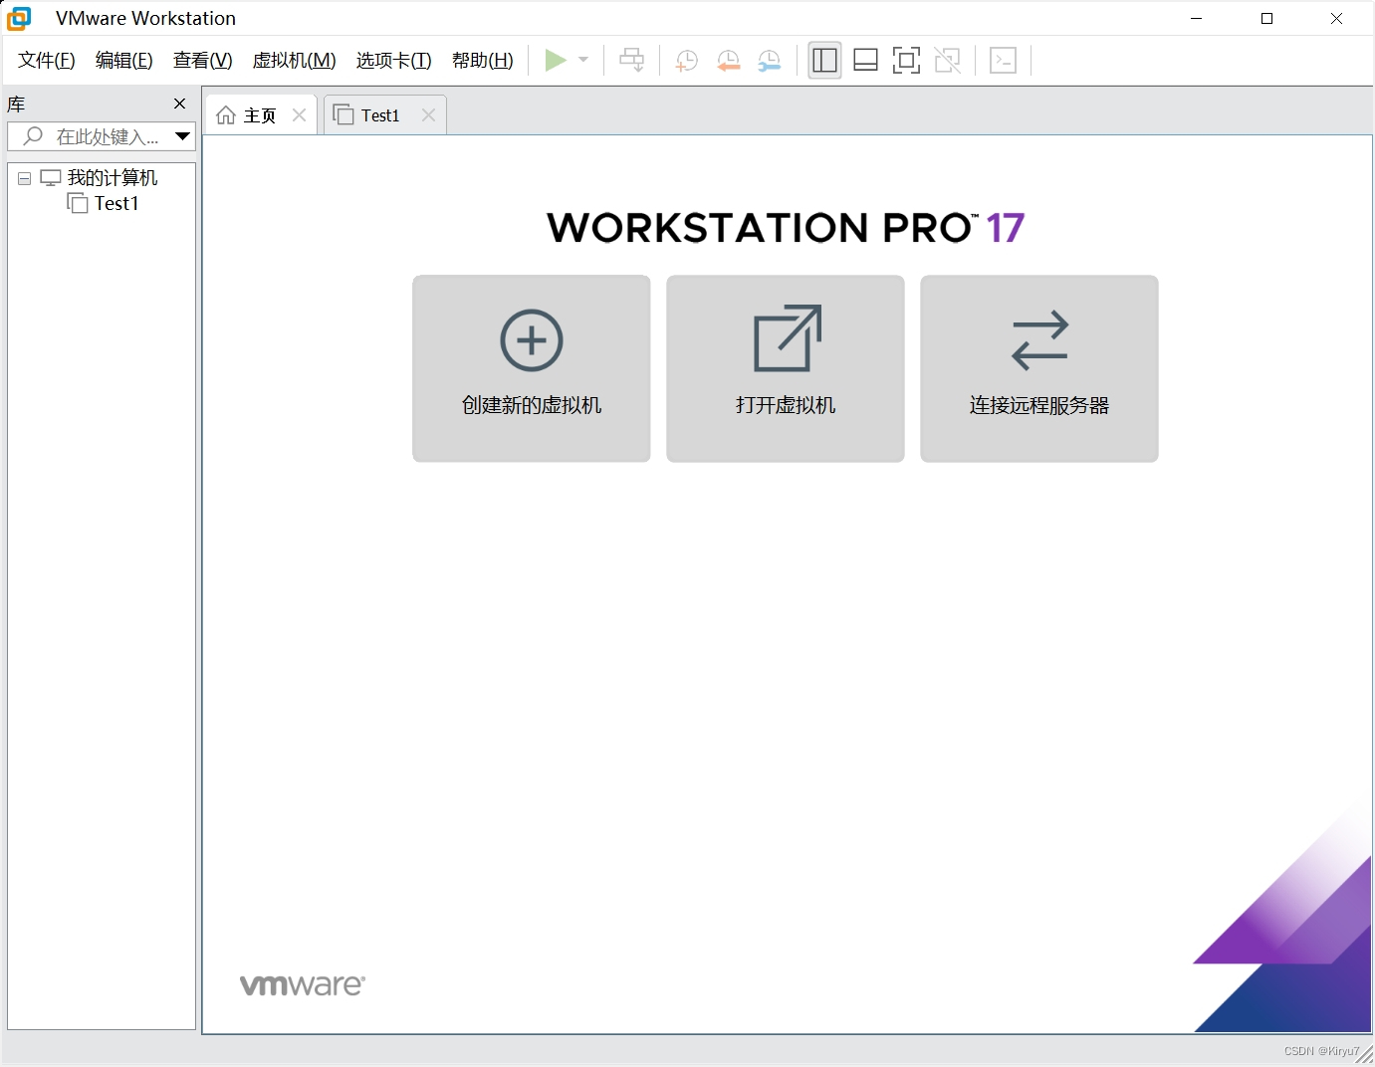
Task: Select Test1 VM in the library tree
Action: tap(104, 203)
